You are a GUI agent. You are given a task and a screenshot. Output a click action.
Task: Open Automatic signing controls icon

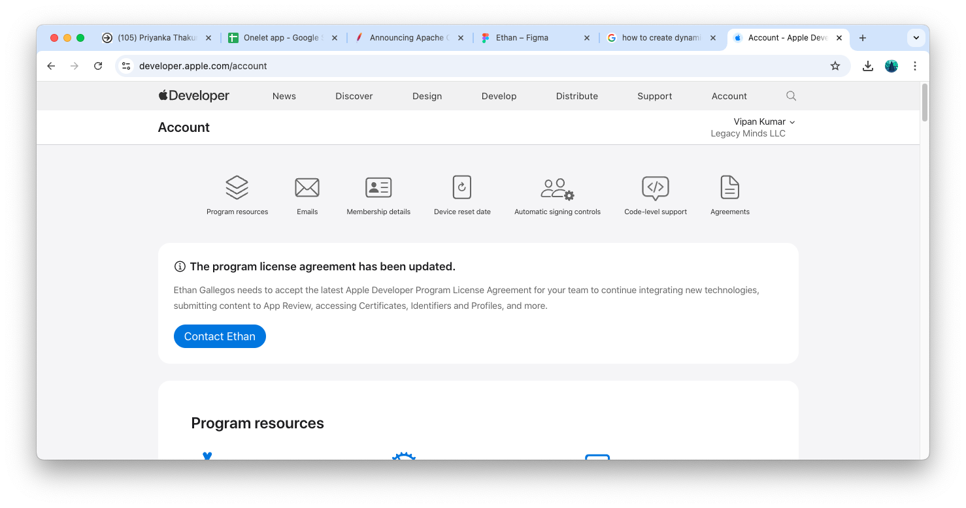click(x=557, y=188)
